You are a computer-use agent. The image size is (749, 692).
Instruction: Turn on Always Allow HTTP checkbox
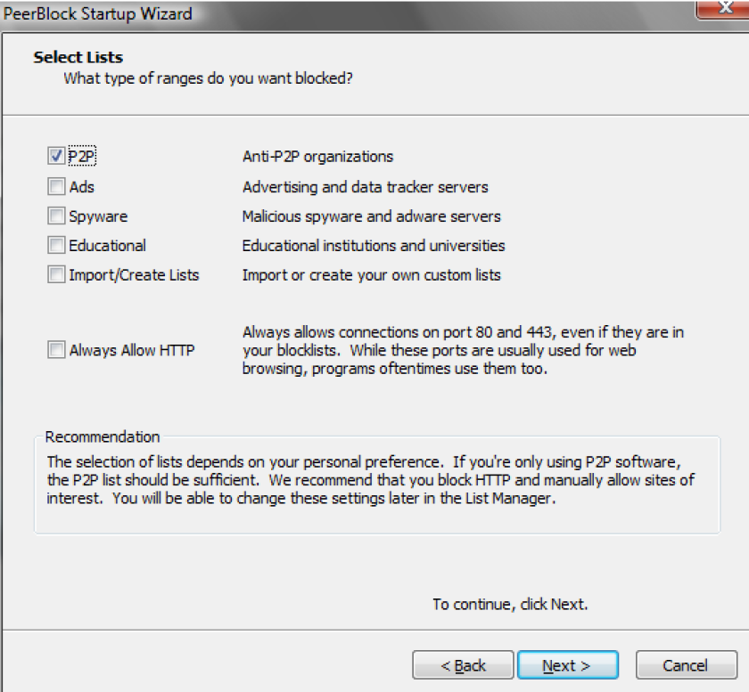click(56, 350)
